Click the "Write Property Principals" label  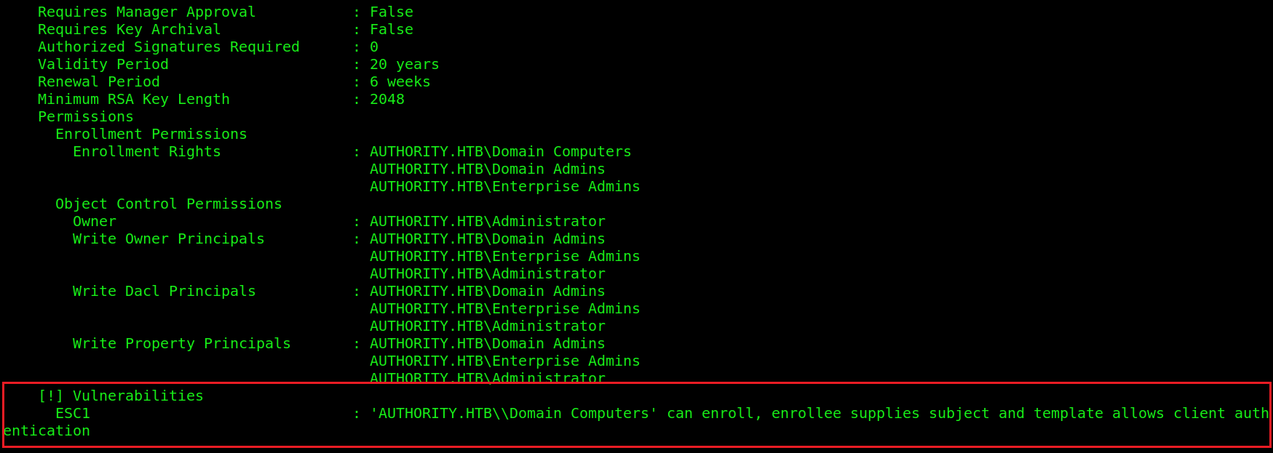tap(181, 344)
